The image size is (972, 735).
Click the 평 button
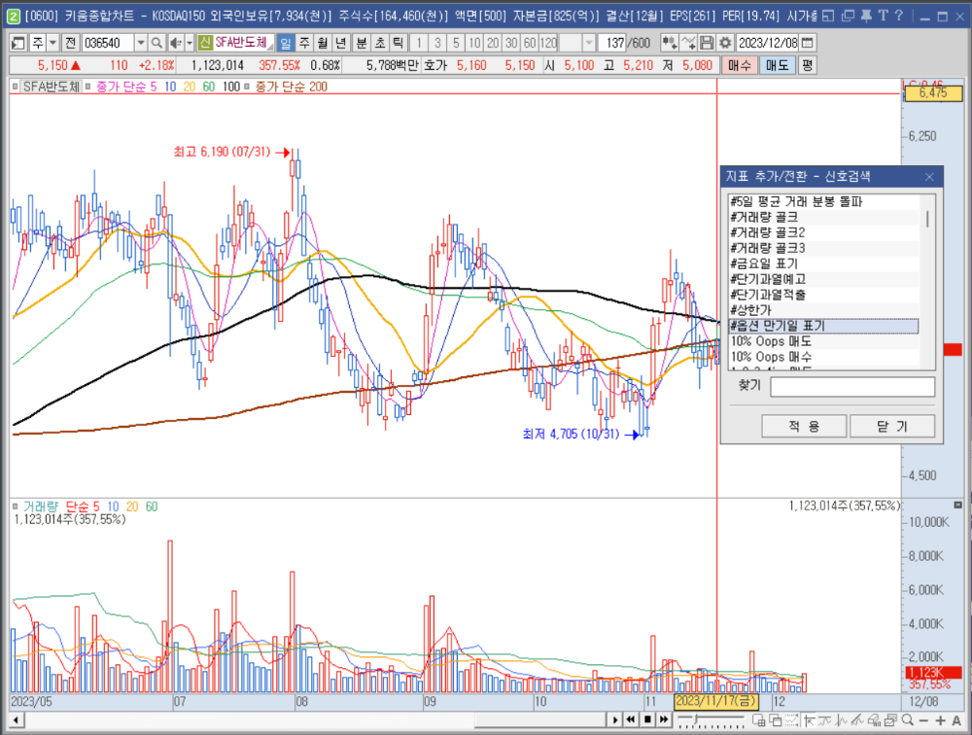point(807,65)
